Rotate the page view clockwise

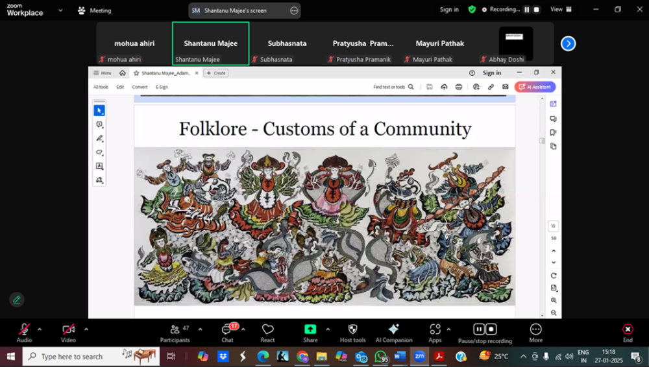(x=554, y=276)
